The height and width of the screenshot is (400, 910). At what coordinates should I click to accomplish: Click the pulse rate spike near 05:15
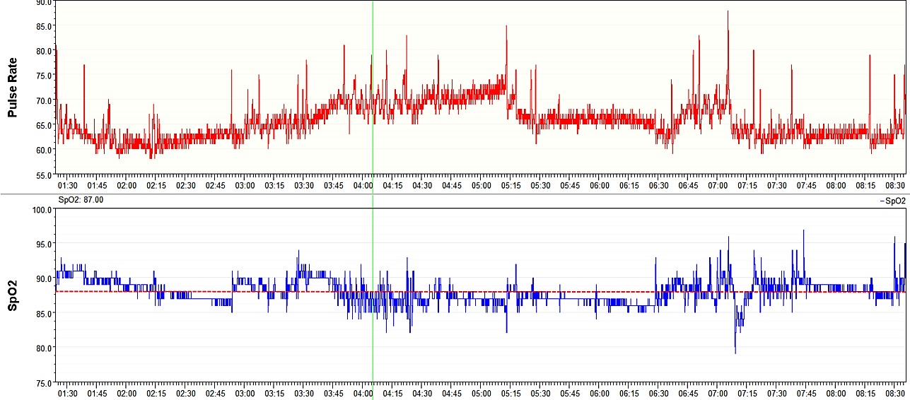(x=506, y=27)
